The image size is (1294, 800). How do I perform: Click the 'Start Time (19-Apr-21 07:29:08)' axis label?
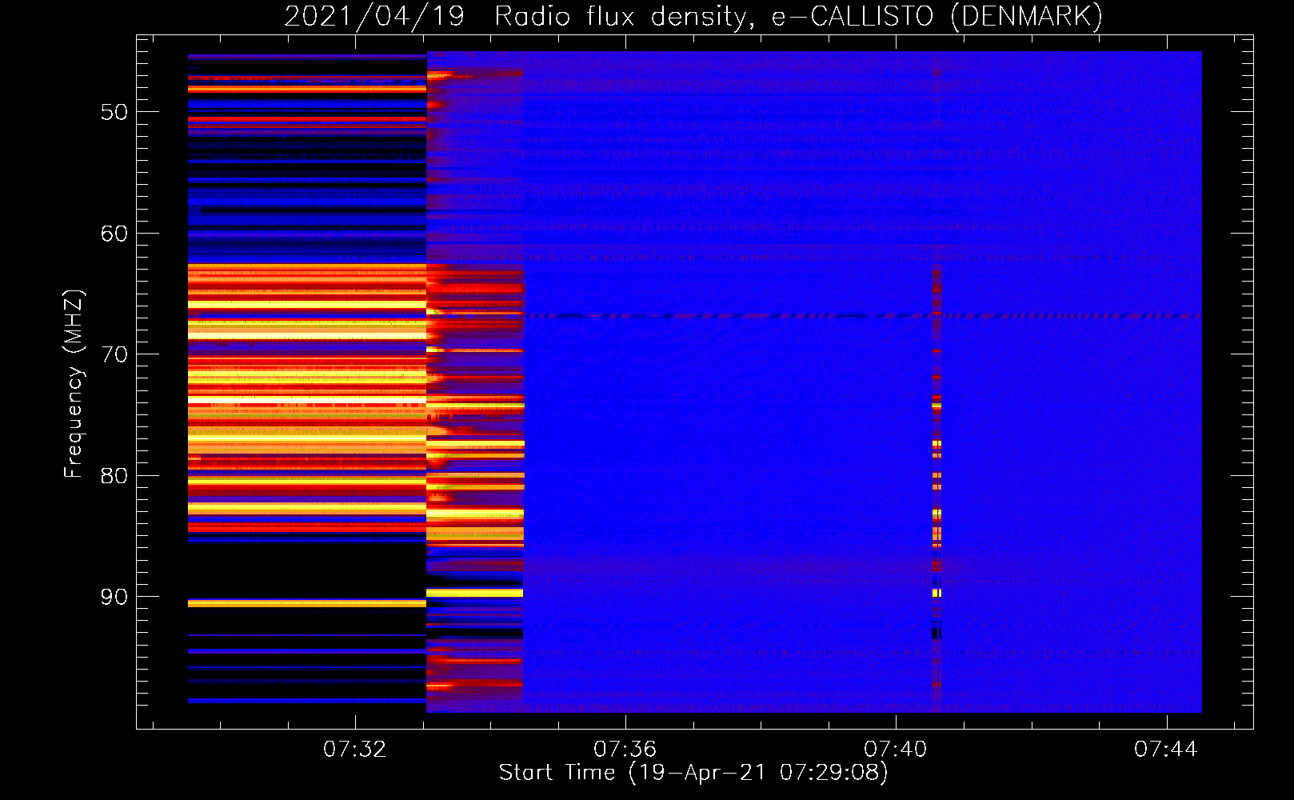pyautogui.click(x=693, y=773)
